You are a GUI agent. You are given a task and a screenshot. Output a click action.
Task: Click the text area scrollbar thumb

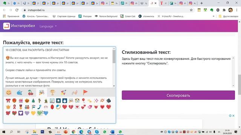coord(114,57)
